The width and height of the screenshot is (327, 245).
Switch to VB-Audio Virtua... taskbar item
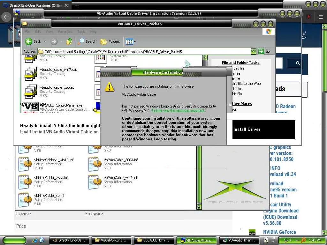pos(197,240)
